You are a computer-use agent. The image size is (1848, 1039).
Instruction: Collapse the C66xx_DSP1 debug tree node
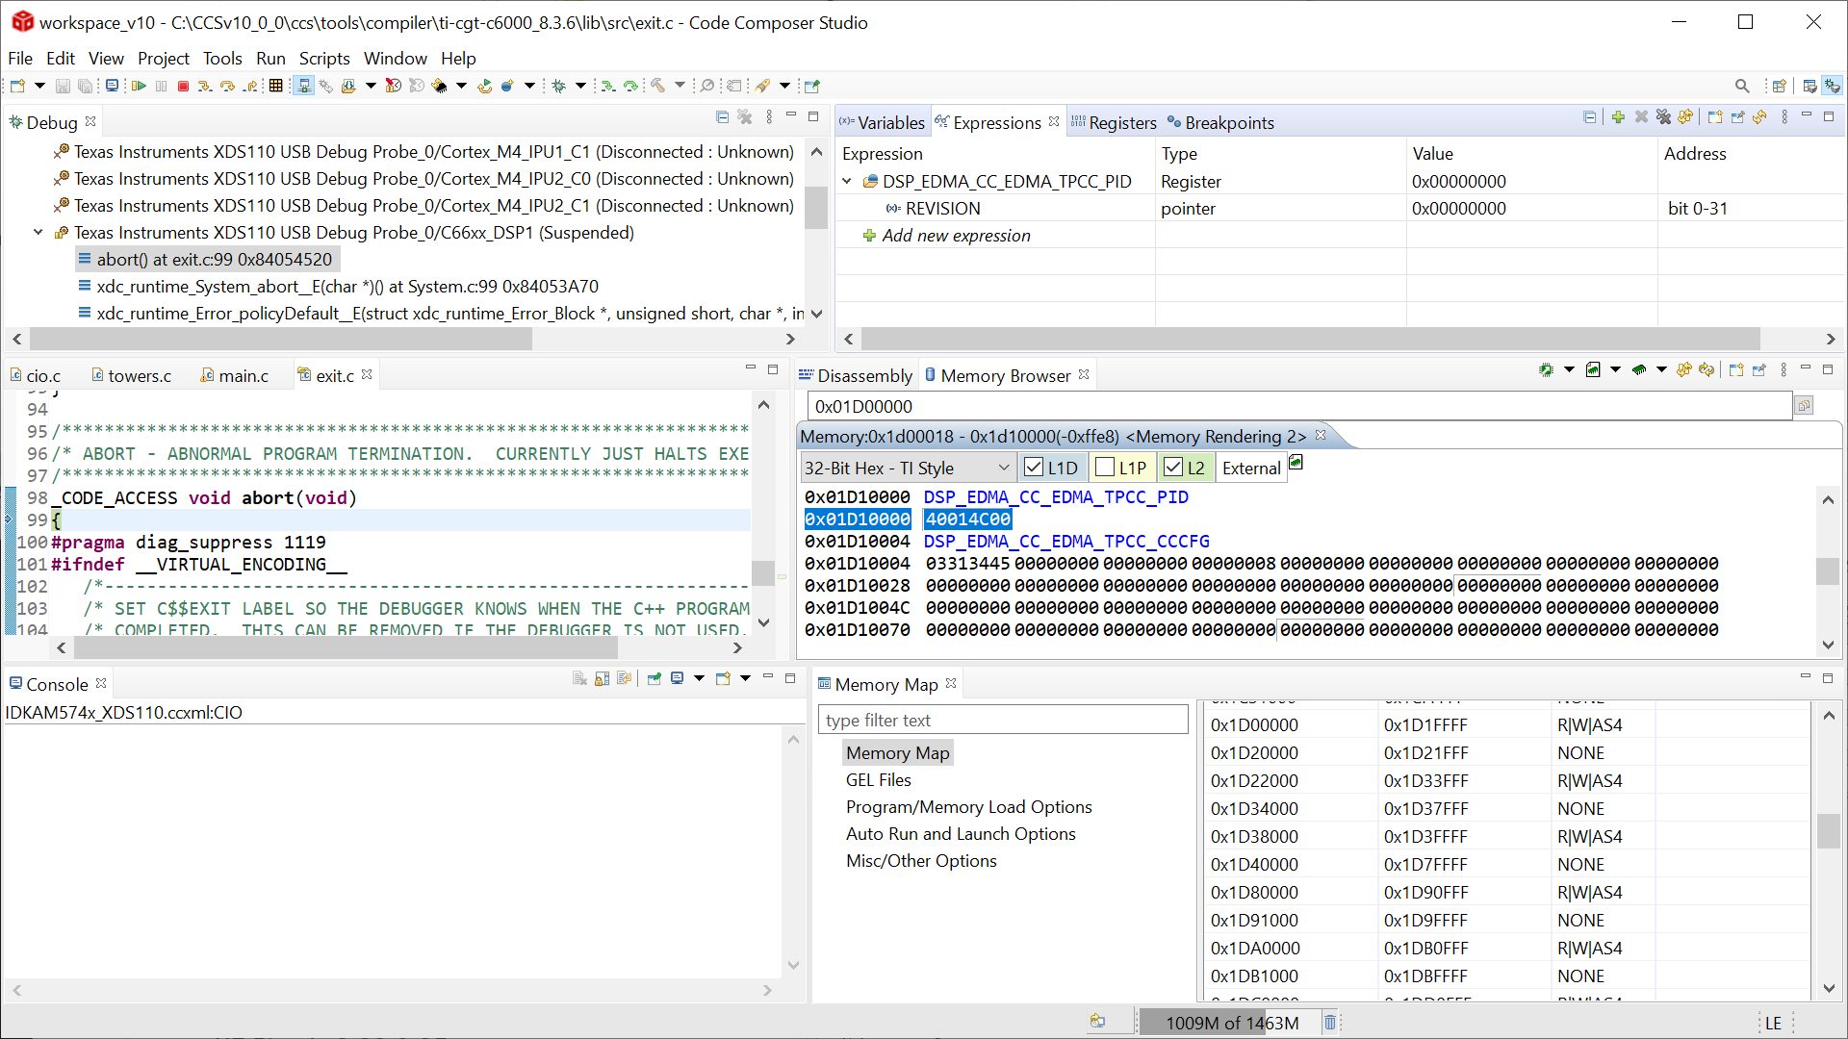pyautogui.click(x=38, y=233)
